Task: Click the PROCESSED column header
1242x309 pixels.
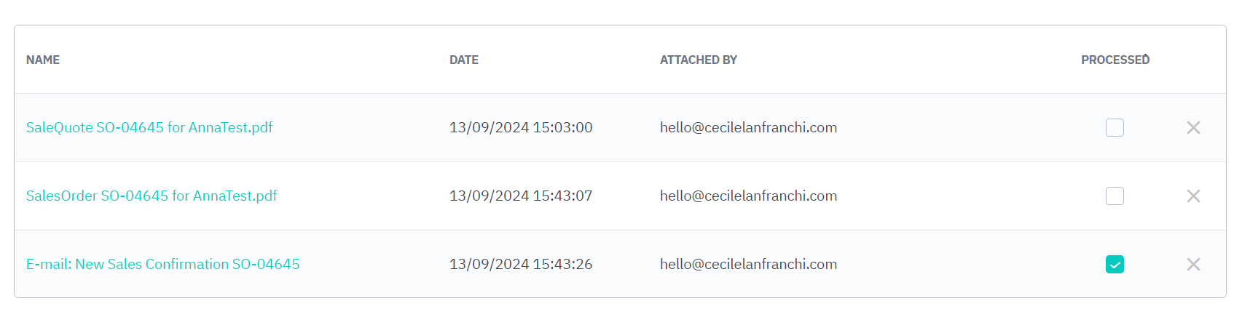Action: [x=1115, y=60]
